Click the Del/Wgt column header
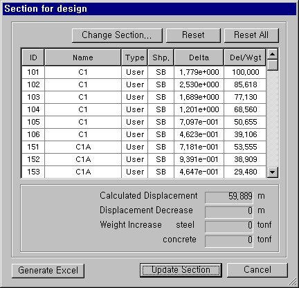This screenshot has width=299, height=288. click(x=245, y=57)
